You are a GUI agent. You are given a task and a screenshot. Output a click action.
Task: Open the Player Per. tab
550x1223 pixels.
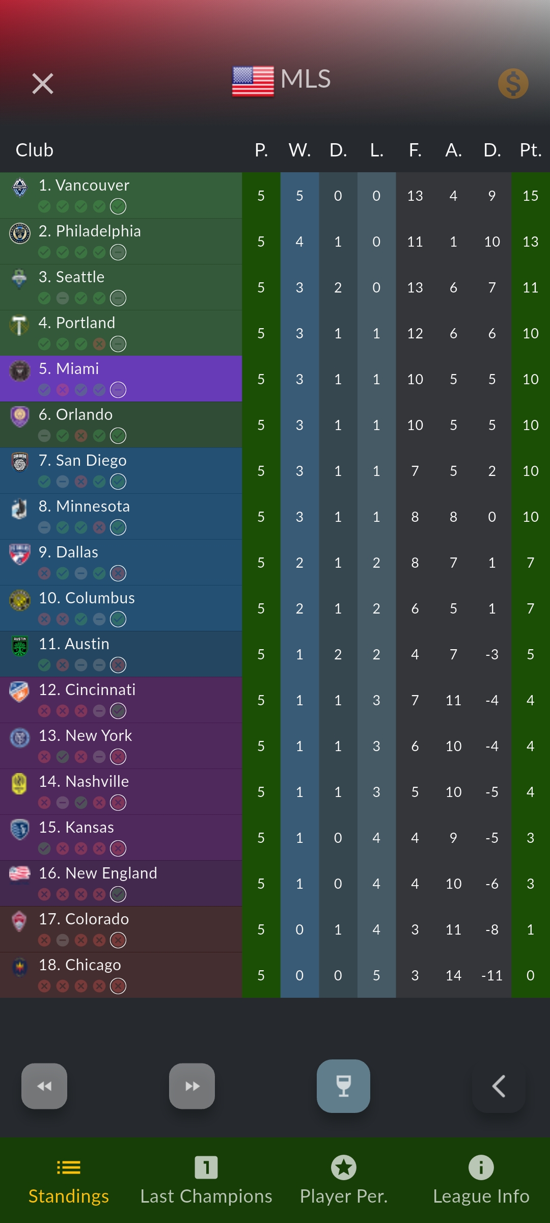pyautogui.click(x=344, y=1180)
